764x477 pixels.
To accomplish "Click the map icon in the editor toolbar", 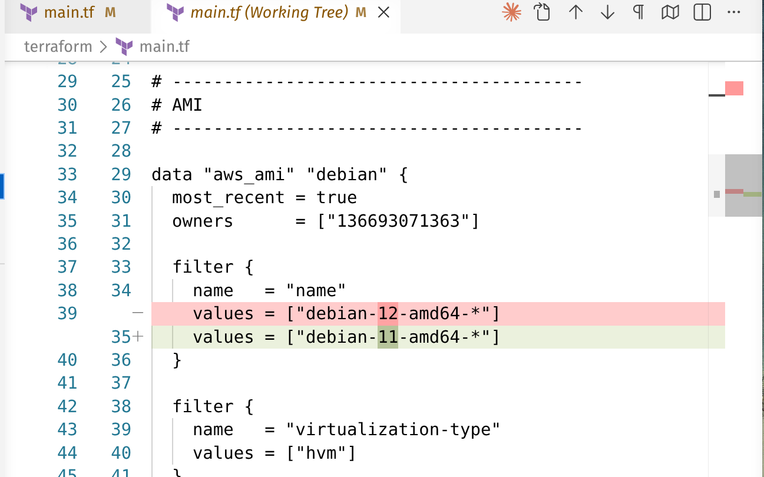I will [670, 12].
